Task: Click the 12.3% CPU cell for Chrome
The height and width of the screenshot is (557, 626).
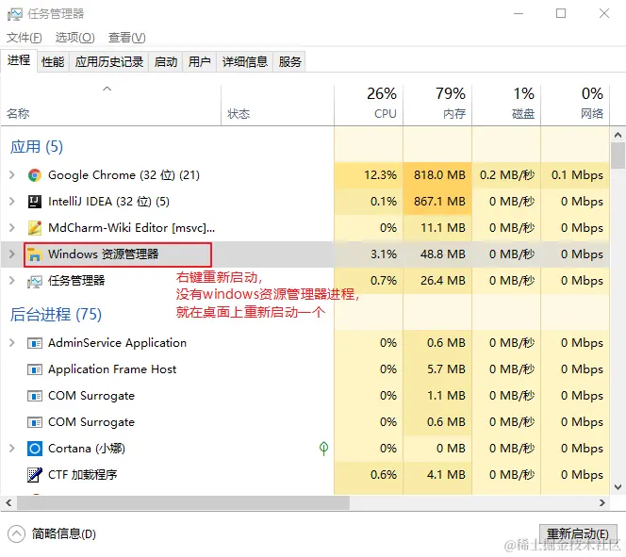Action: (369, 175)
